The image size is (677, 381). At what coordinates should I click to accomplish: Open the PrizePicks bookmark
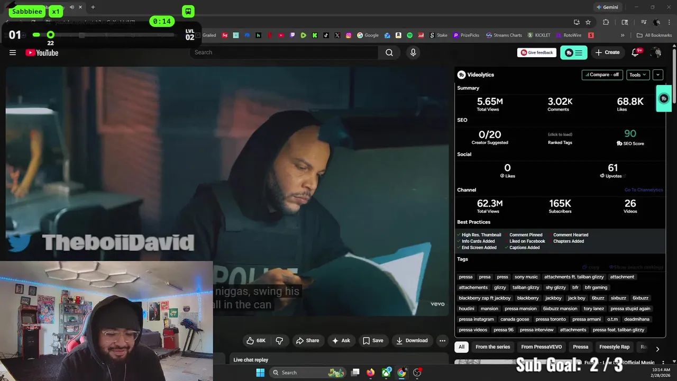point(465,35)
